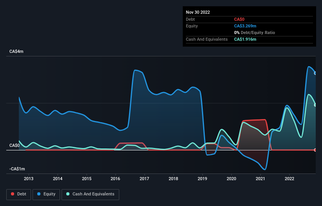Click the Equity row label in the tooltip
This screenshot has height=206, width=322.
click(192, 26)
